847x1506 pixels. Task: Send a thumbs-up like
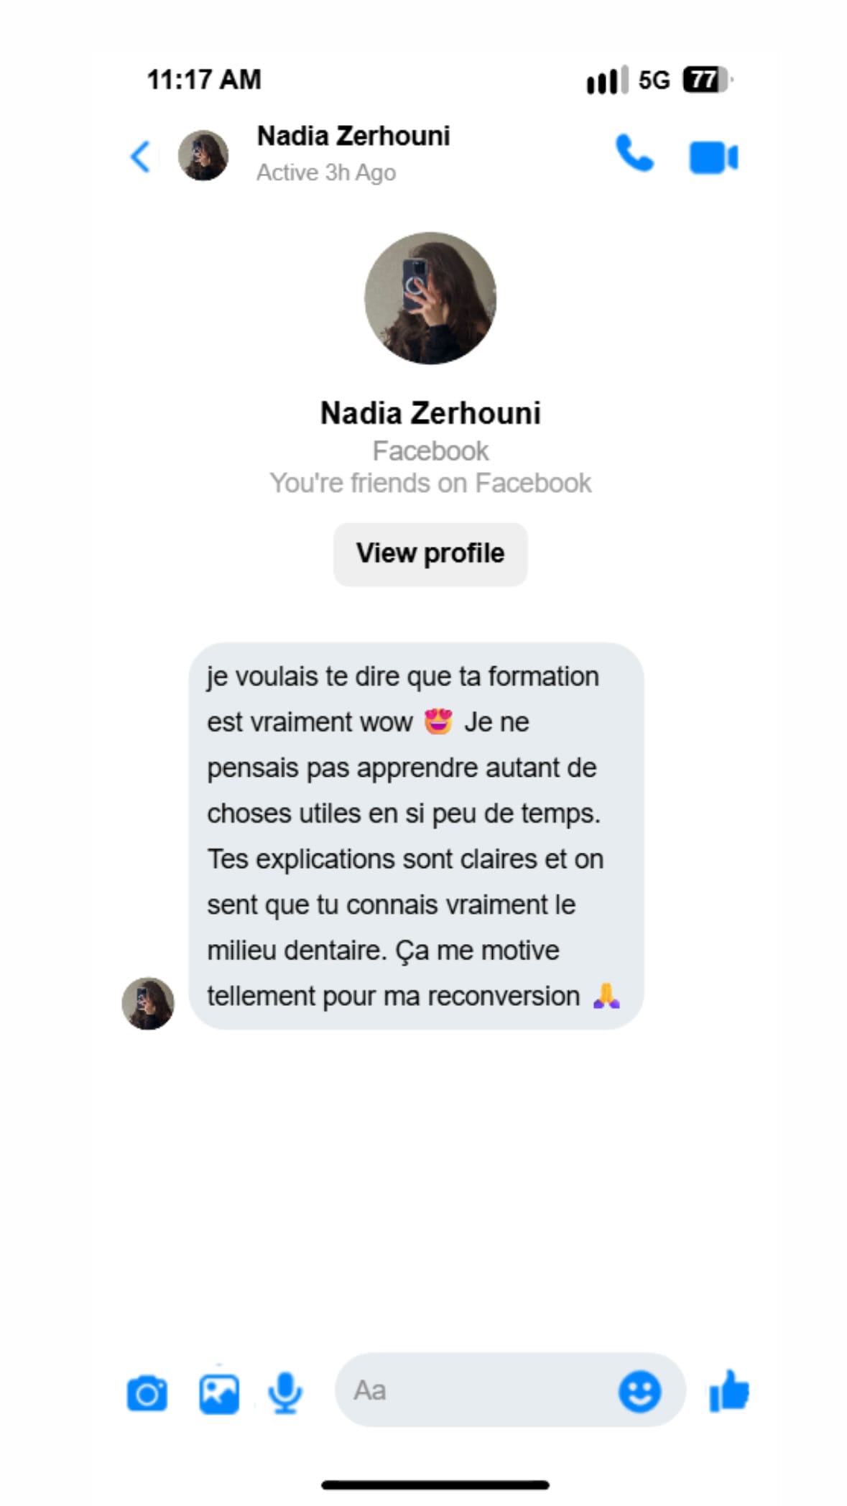(729, 1392)
